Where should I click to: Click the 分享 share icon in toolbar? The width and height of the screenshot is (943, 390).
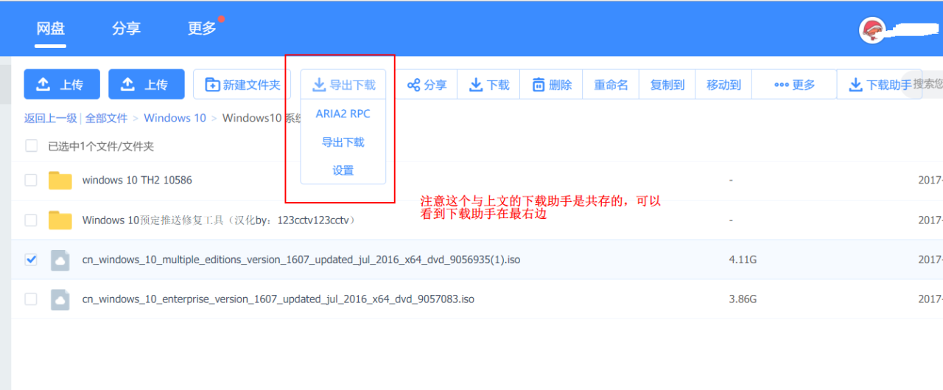(x=414, y=85)
